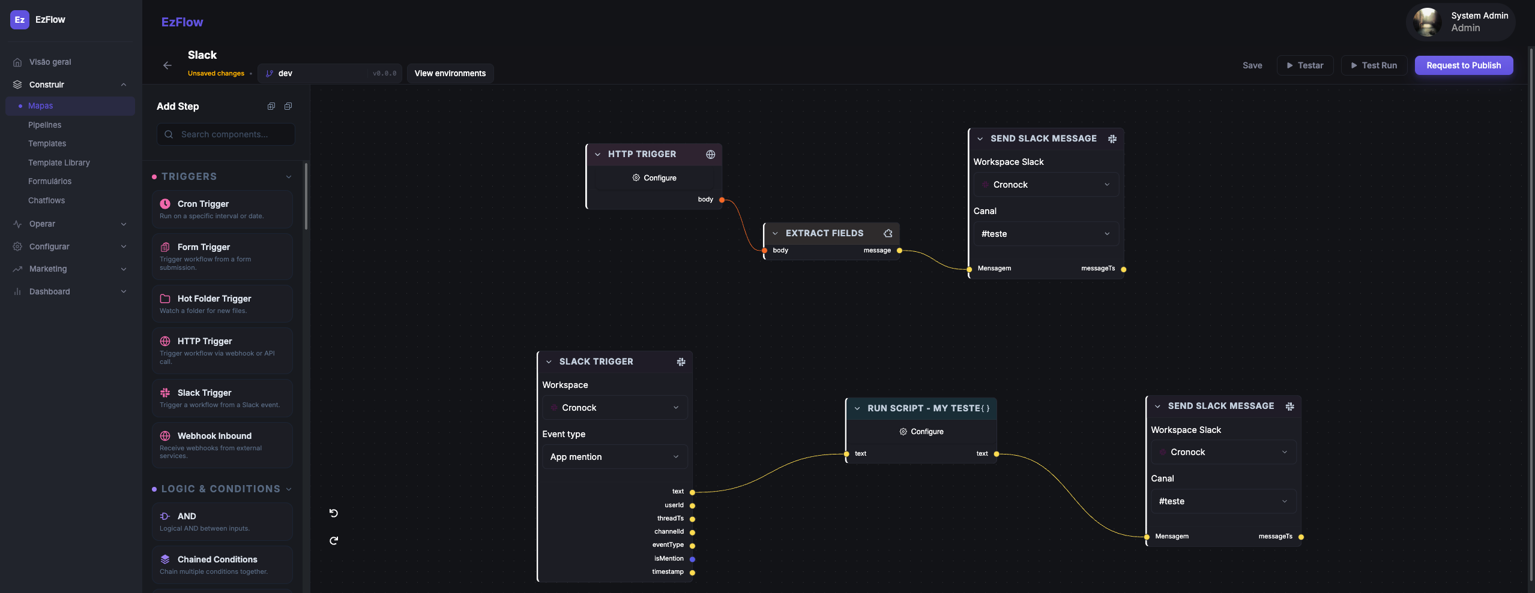Click the Chained Conditions layers icon
The width and height of the screenshot is (1535, 593).
(165, 559)
